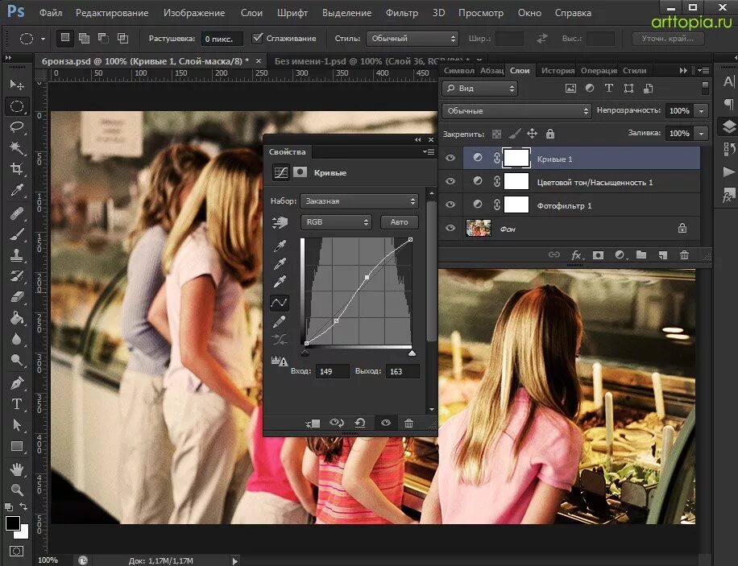Image resolution: width=738 pixels, height=566 pixels.
Task: Toggle lock all for layer
Action: click(x=549, y=134)
